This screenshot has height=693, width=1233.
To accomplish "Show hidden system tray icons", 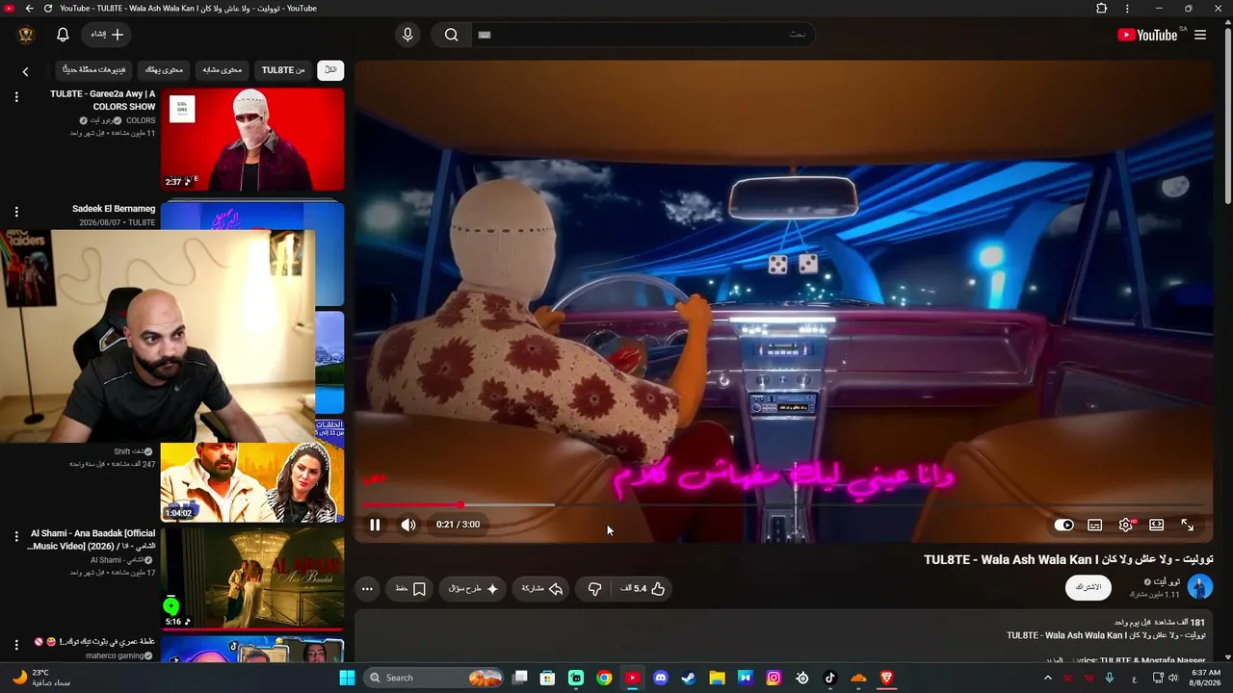I will [x=1048, y=678].
